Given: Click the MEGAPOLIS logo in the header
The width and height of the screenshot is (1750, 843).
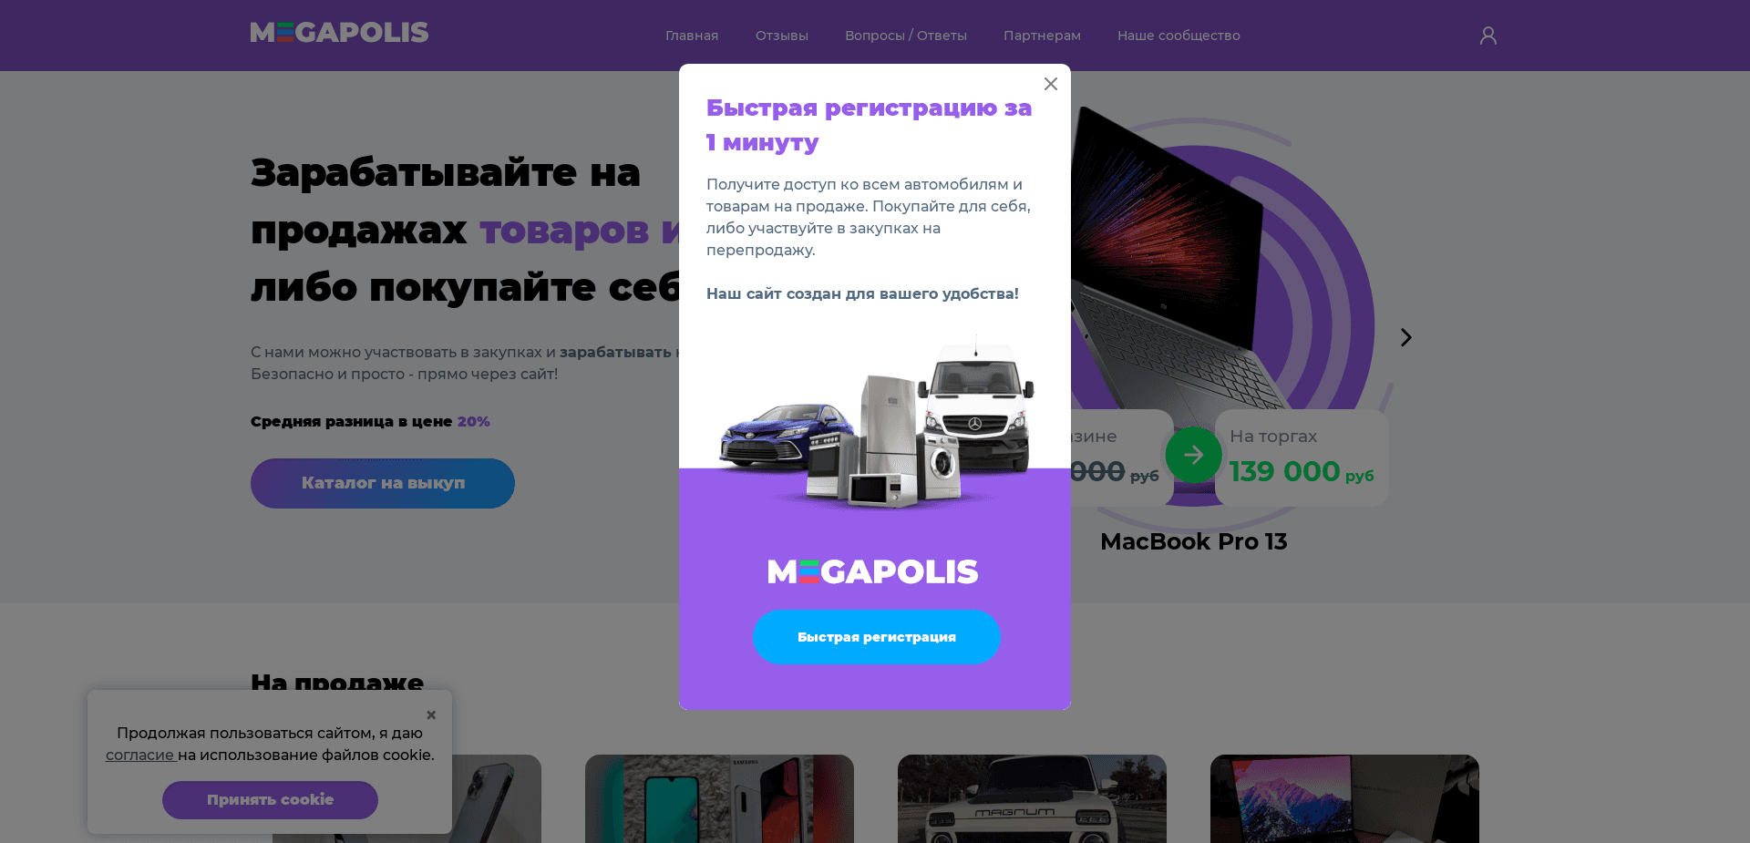Looking at the screenshot, I should pos(339,33).
